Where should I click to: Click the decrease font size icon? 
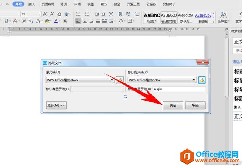pyautogui.click(x=52, y=14)
